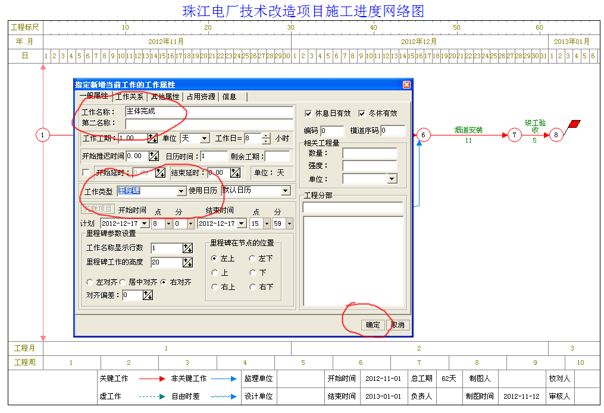Switch to the 其他属性 tab

tap(165, 97)
